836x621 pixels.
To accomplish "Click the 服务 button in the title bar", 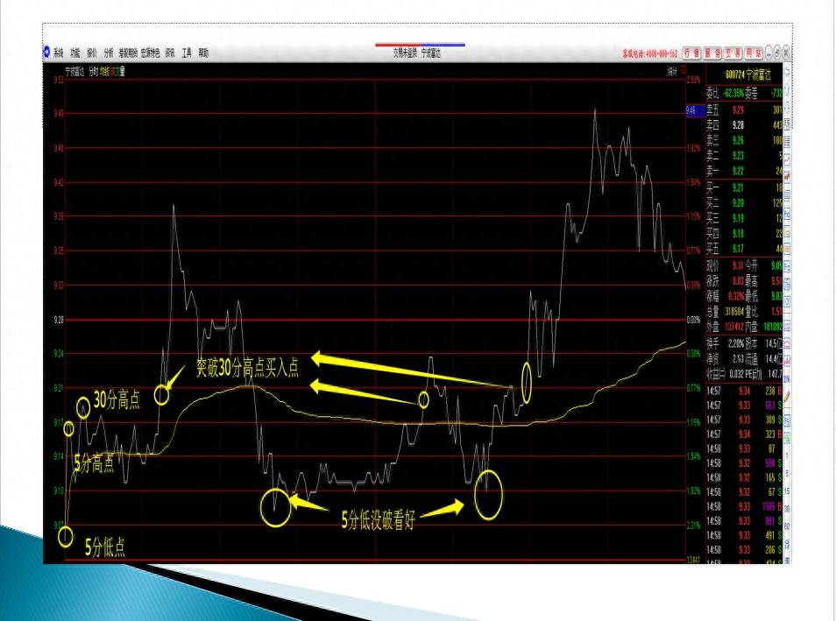I will (712, 53).
